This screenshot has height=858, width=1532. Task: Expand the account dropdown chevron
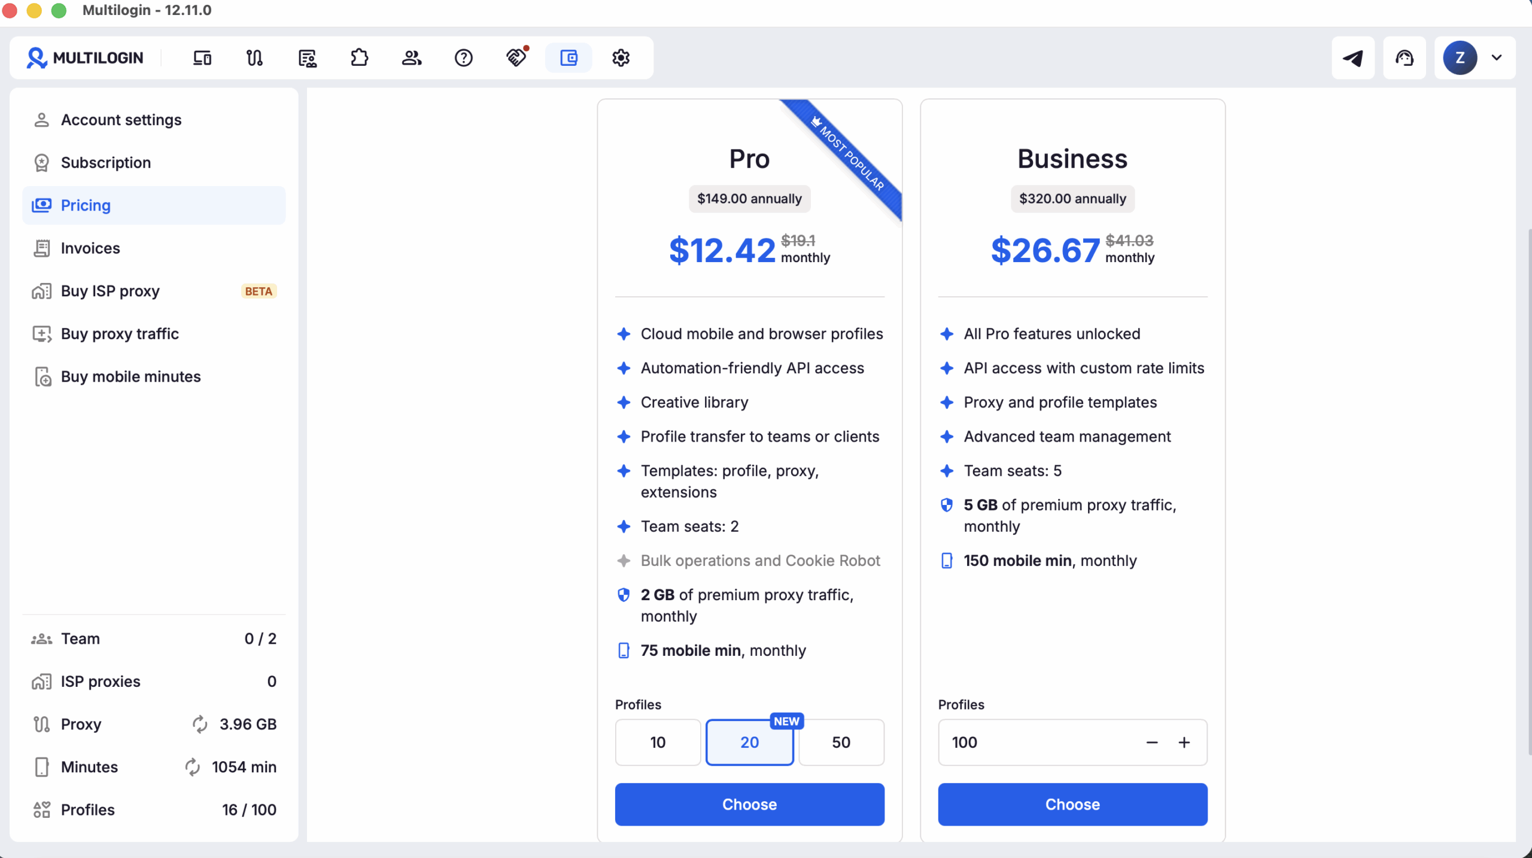(1497, 58)
